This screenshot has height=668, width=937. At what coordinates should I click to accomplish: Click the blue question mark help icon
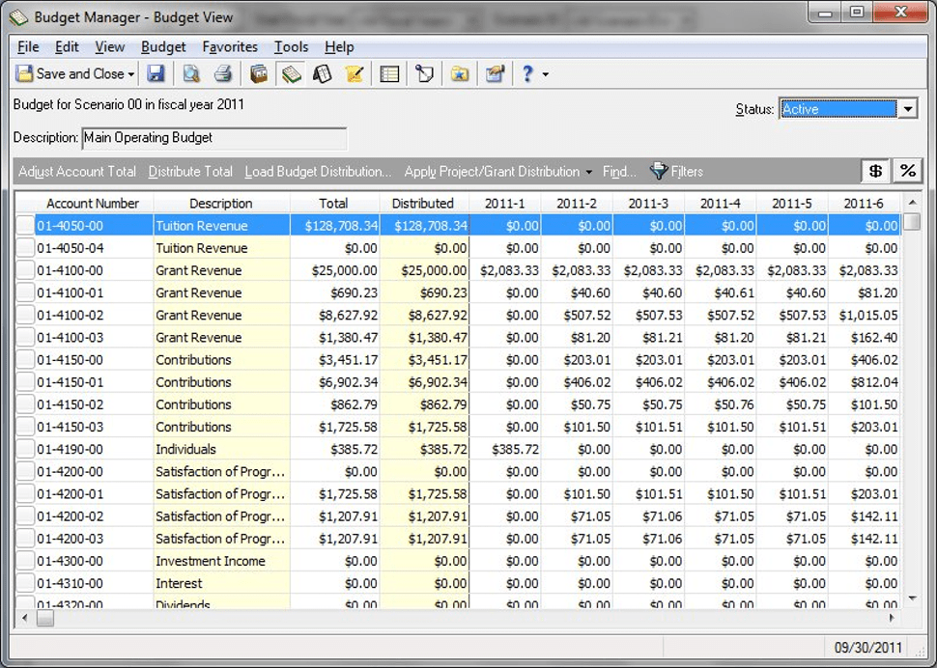click(527, 74)
